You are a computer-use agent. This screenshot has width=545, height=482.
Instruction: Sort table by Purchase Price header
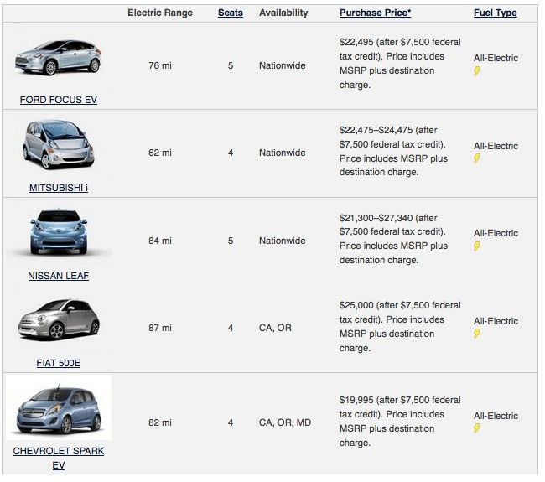(375, 13)
